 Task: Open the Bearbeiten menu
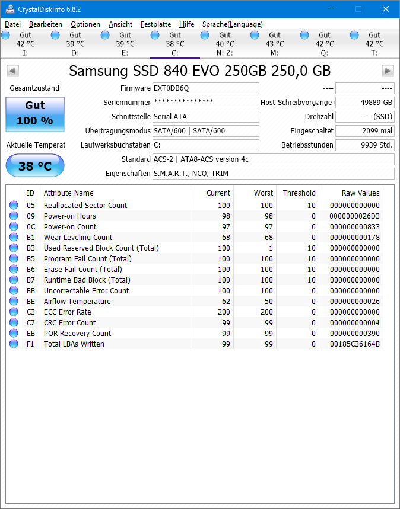46,24
